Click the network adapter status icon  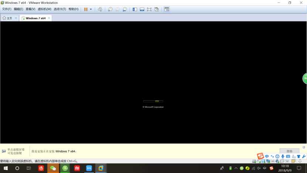coord(268,161)
